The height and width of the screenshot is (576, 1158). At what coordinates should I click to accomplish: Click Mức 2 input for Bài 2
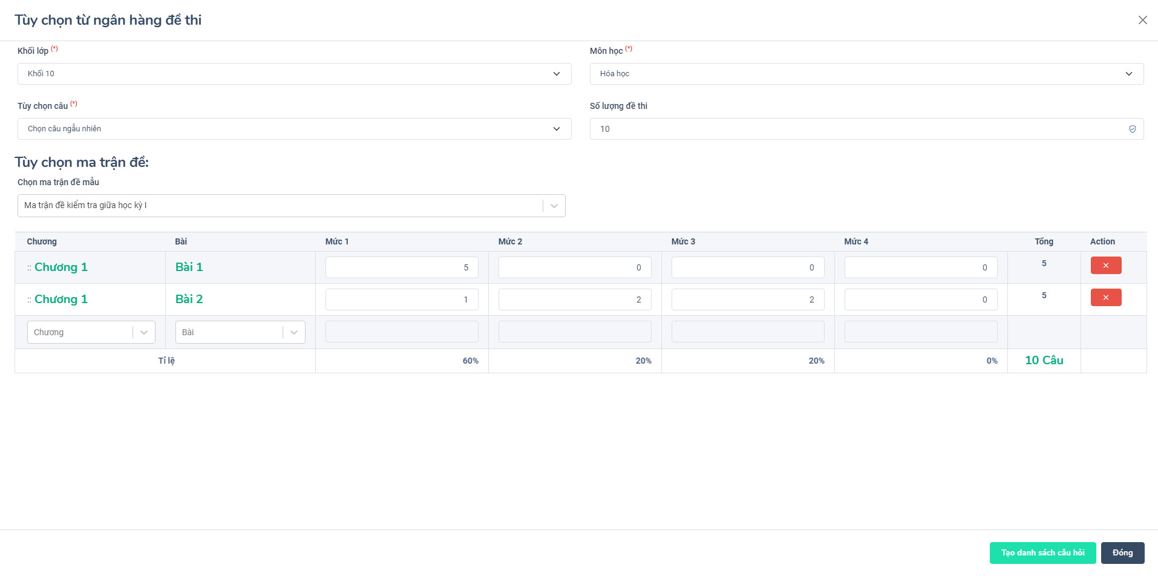pos(574,299)
